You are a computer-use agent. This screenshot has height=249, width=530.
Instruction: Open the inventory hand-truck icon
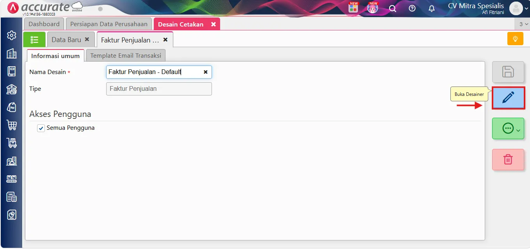click(x=12, y=143)
